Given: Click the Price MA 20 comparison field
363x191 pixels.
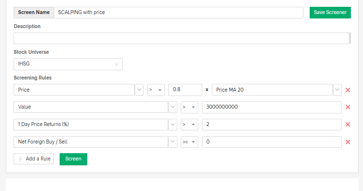Looking at the screenshot, I should pos(272,90).
